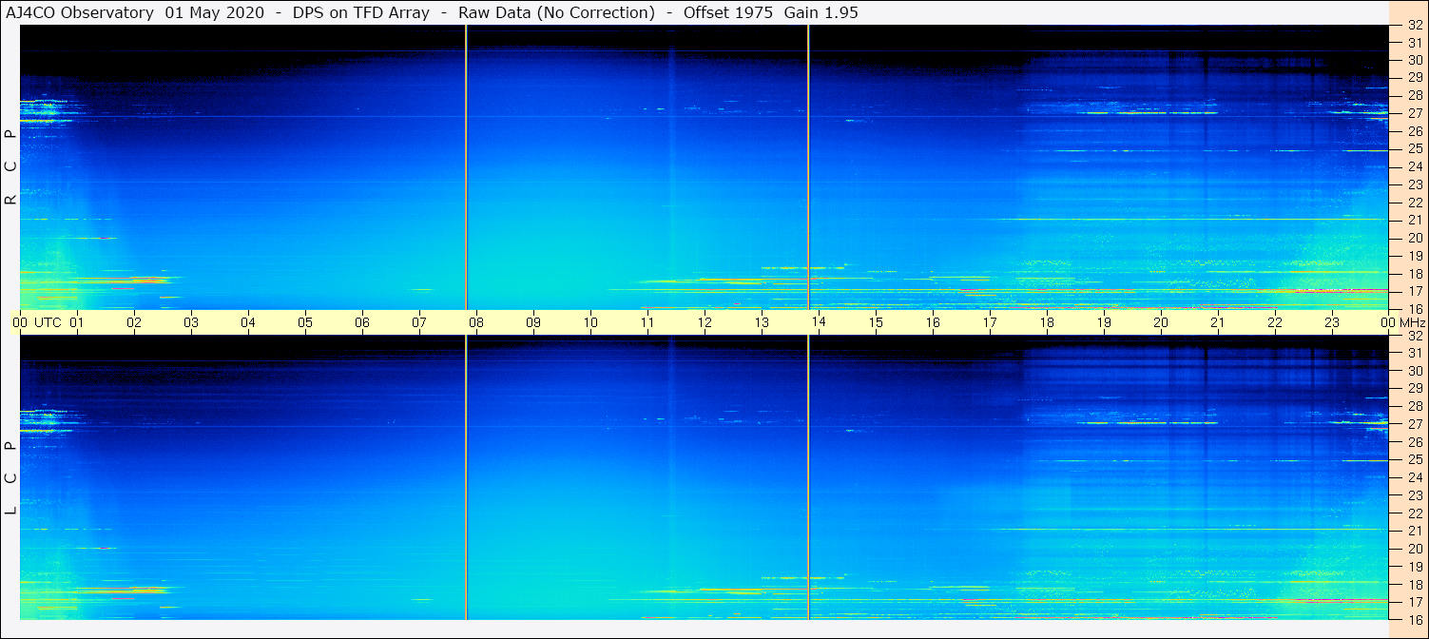Screen dimensions: 1429x639
Task: Click hour "10" on the UTC time axis
Action: [x=590, y=322]
